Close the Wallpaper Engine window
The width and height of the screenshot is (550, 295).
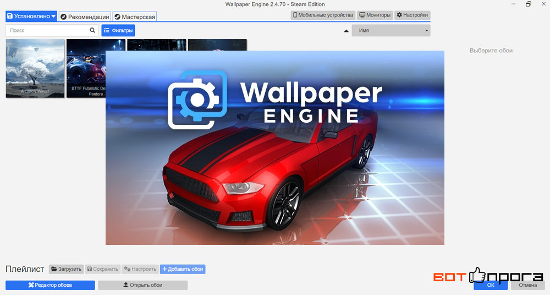(543, 4)
